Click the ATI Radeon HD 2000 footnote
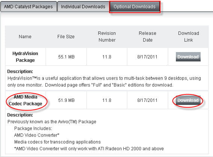The image size is (213, 157). click(89, 149)
